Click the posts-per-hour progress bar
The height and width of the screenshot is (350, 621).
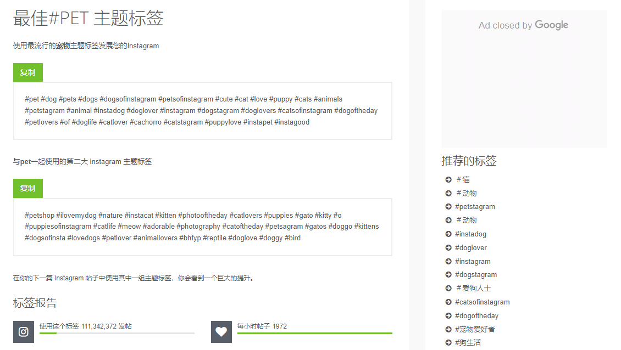point(315,334)
